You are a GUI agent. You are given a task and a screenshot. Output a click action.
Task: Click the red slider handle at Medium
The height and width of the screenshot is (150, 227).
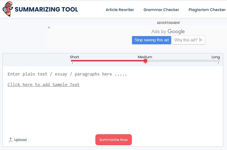point(145,61)
